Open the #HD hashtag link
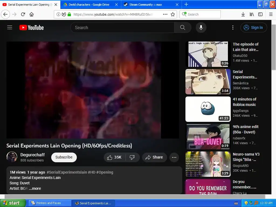 coord(92,172)
